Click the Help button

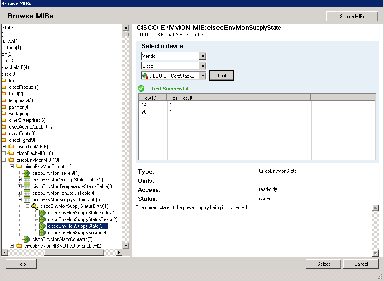(x=21, y=264)
